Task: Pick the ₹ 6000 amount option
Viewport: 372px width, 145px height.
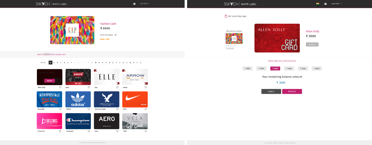Action: [x=317, y=68]
